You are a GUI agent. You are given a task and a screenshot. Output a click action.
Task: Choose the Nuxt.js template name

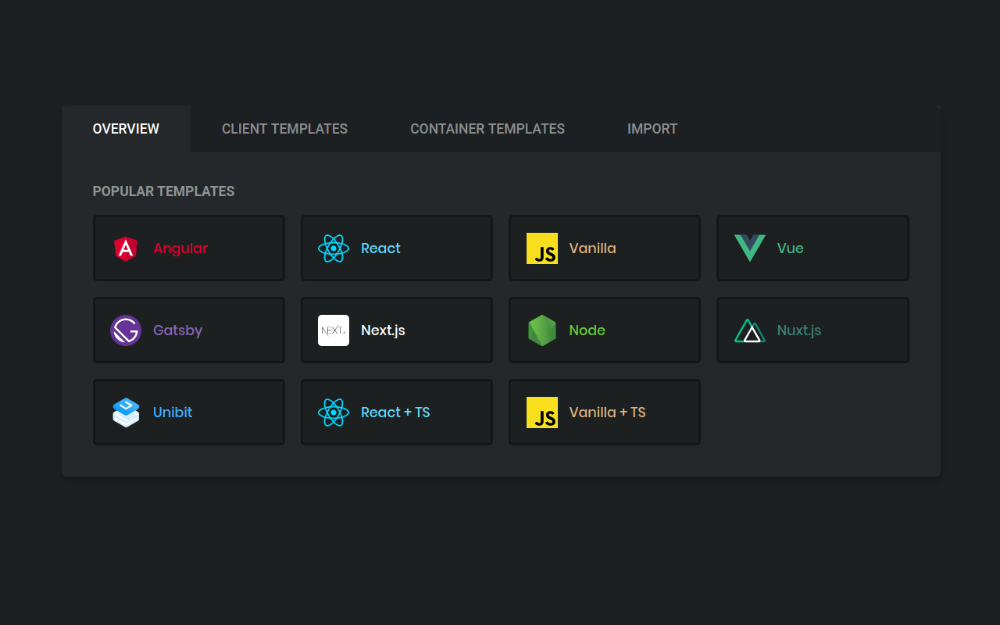[799, 330]
